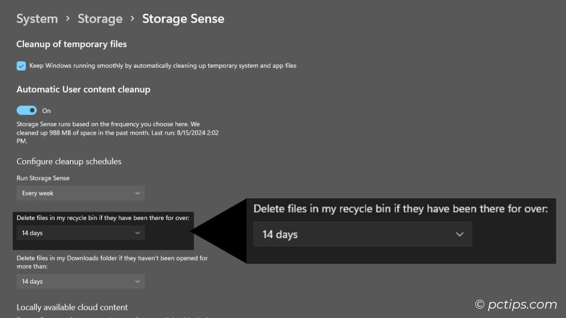The image size is (566, 318).
Task: Open the Run Storage Sense frequency chevron
Action: [137, 193]
